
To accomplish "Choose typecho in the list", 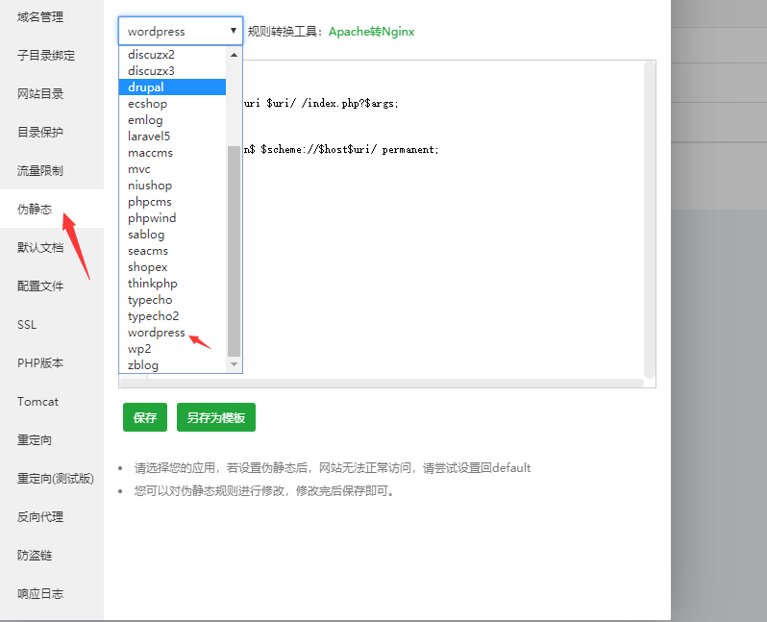I will pos(173,300).
